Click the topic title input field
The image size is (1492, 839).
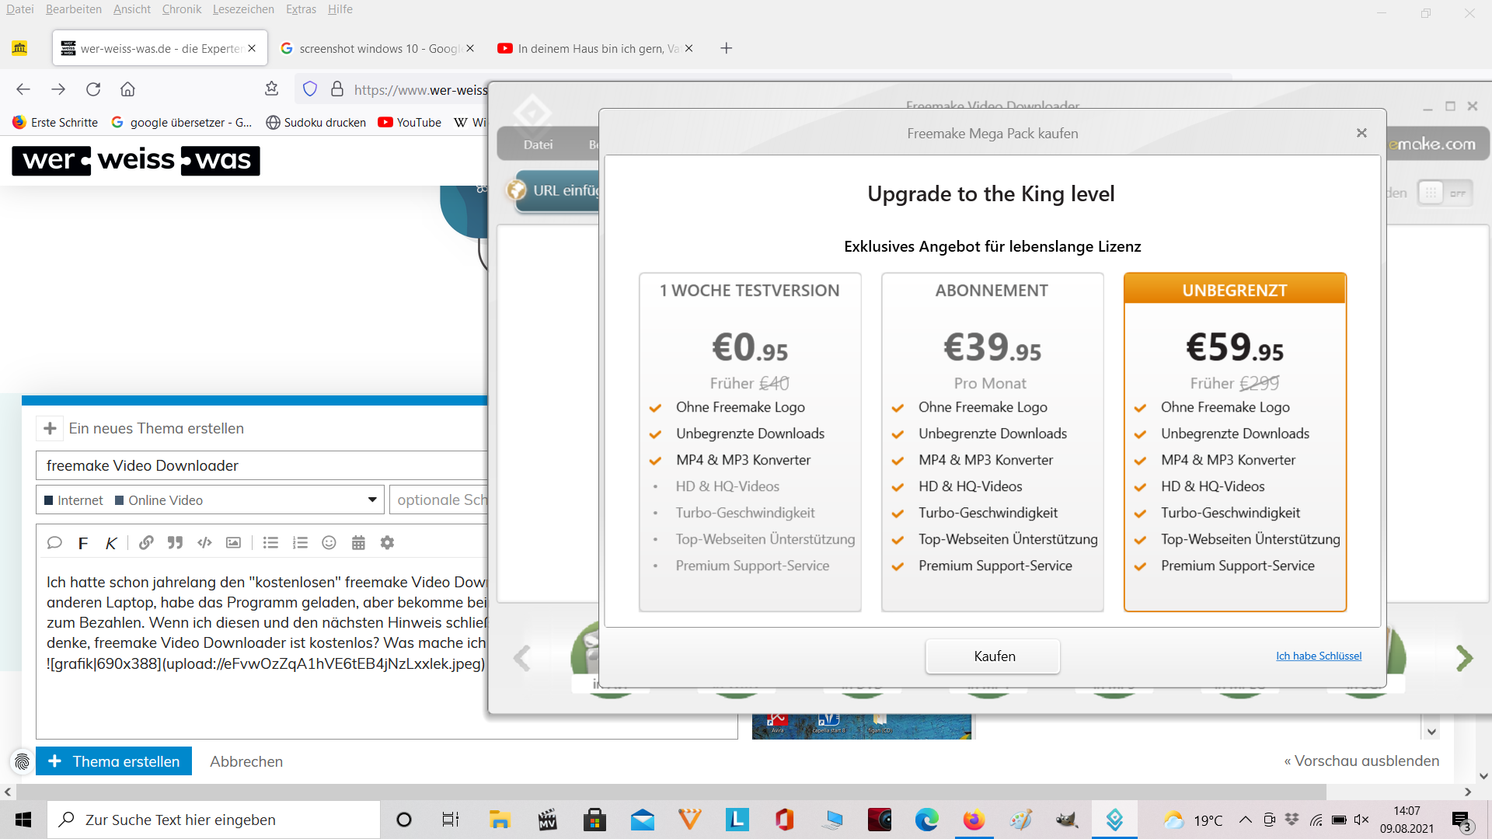tap(262, 465)
